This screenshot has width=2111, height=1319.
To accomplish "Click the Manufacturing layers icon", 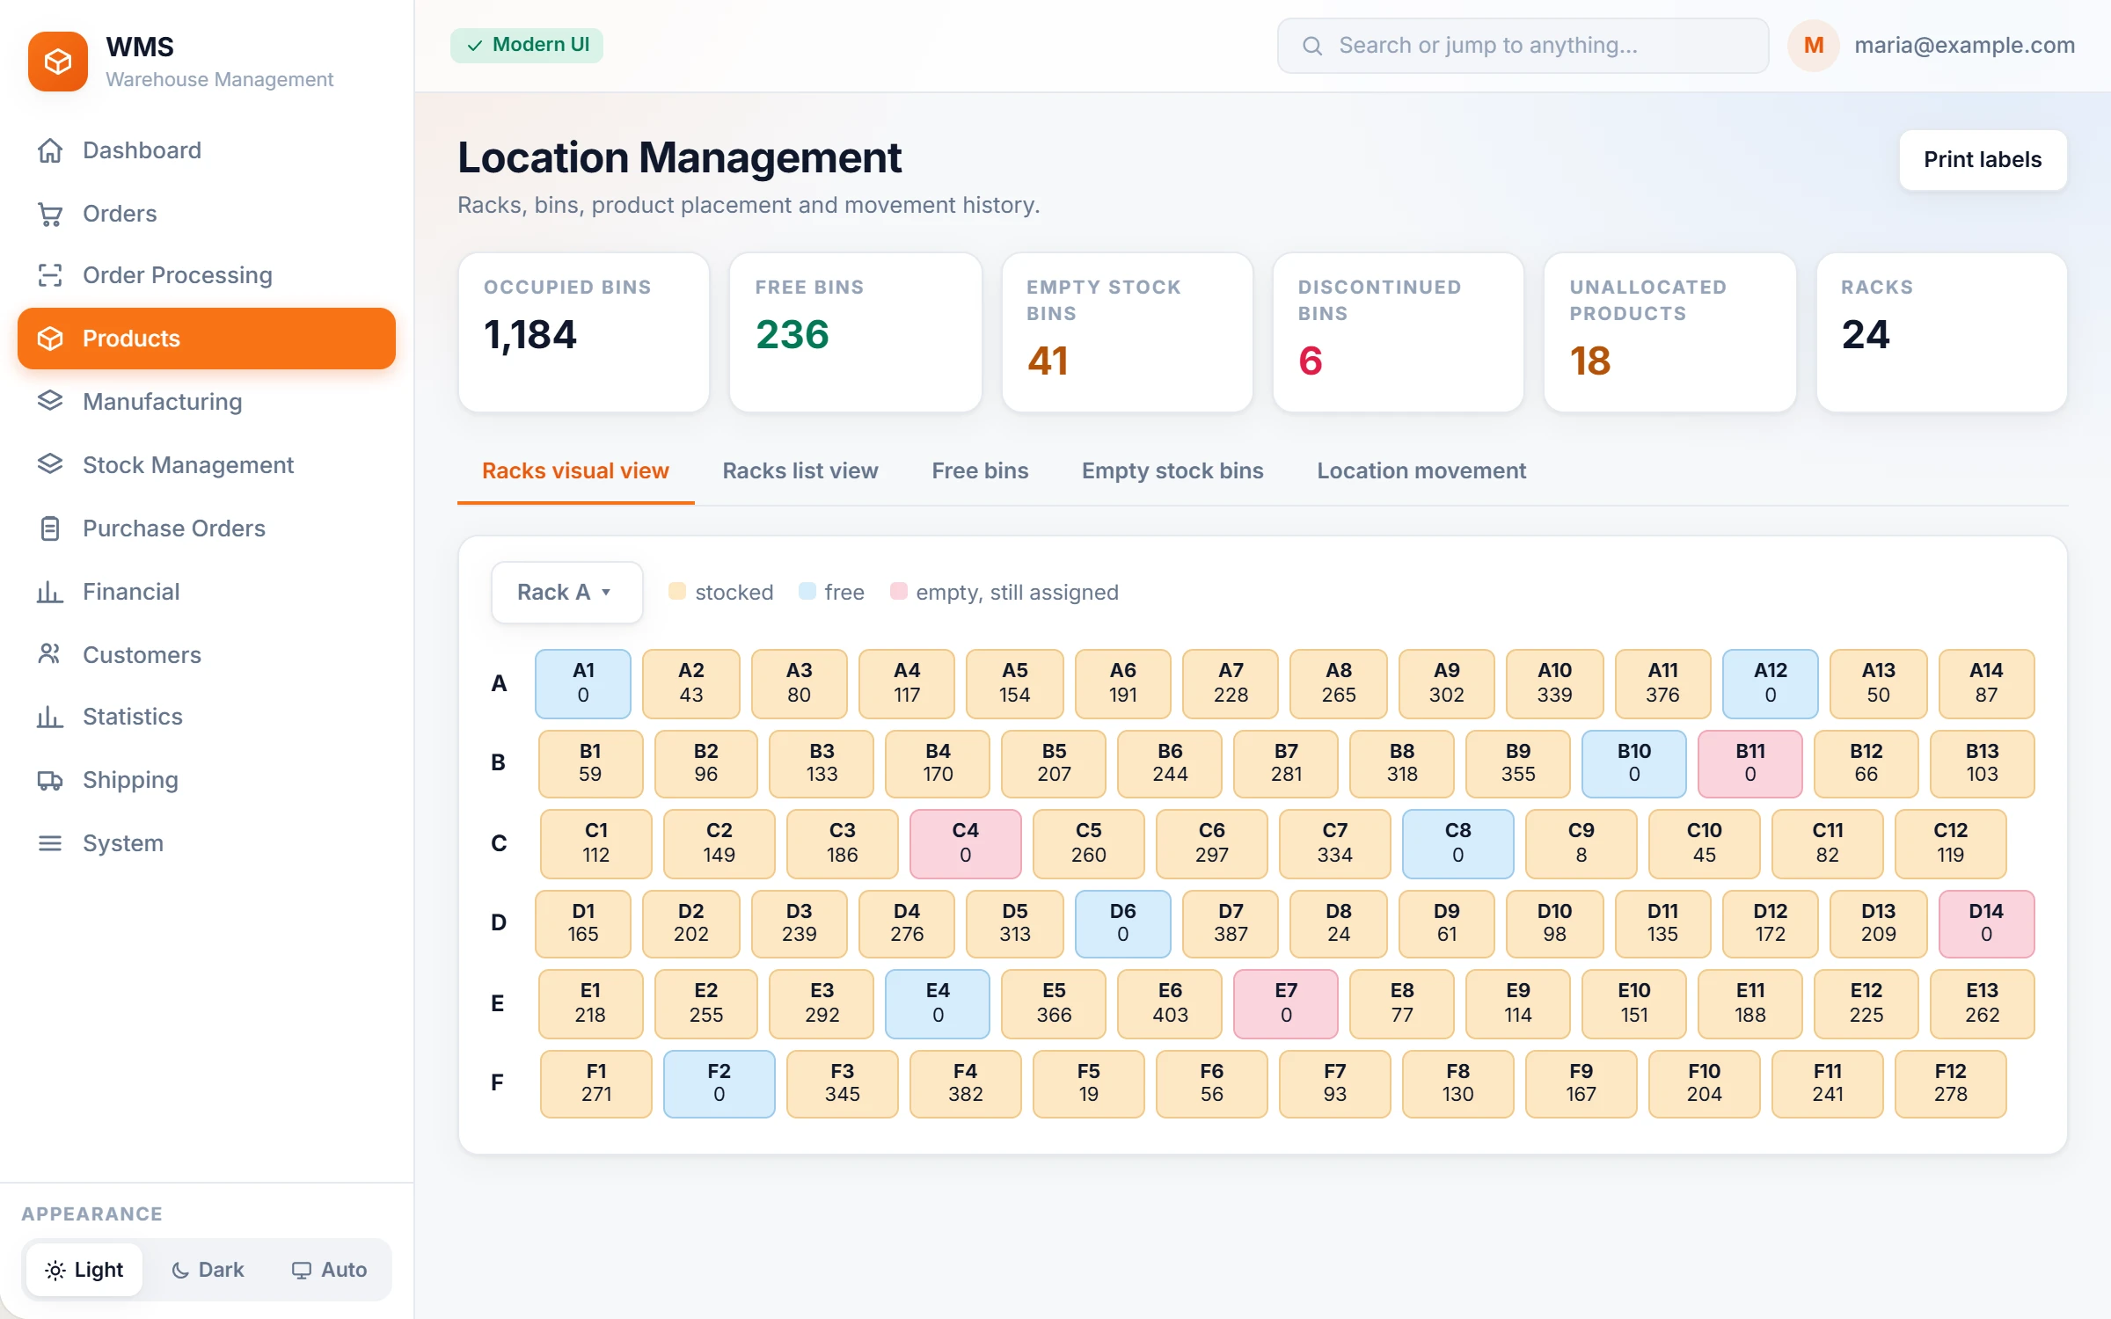I will click(x=50, y=401).
